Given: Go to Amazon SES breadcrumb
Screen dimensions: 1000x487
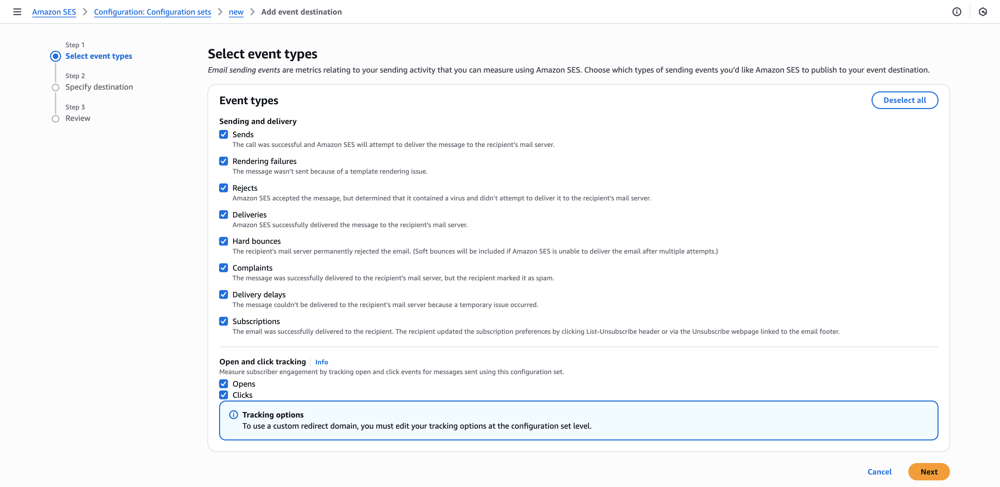Looking at the screenshot, I should (x=54, y=12).
